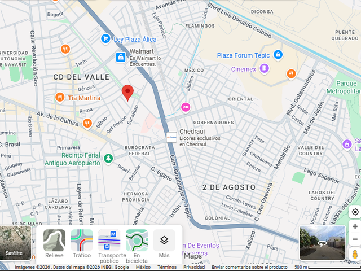Click the Plaza Forum Tepic label
The width and height of the screenshot is (361, 271).
(x=243, y=55)
